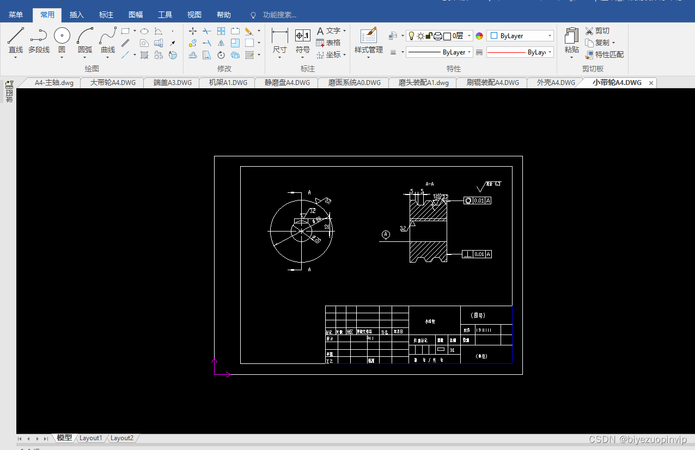Open the 0层 layer dropdown
695x450 pixels.
(x=439, y=36)
